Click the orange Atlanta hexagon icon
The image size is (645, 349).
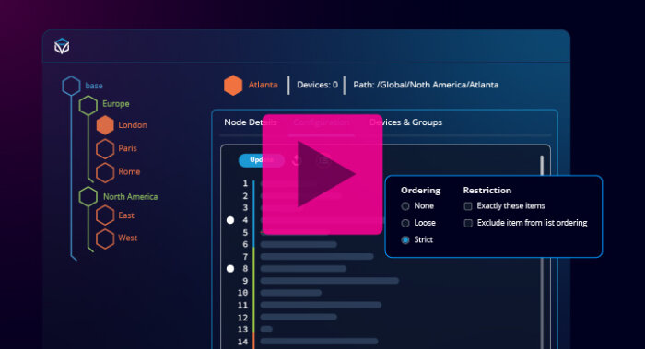(x=233, y=85)
